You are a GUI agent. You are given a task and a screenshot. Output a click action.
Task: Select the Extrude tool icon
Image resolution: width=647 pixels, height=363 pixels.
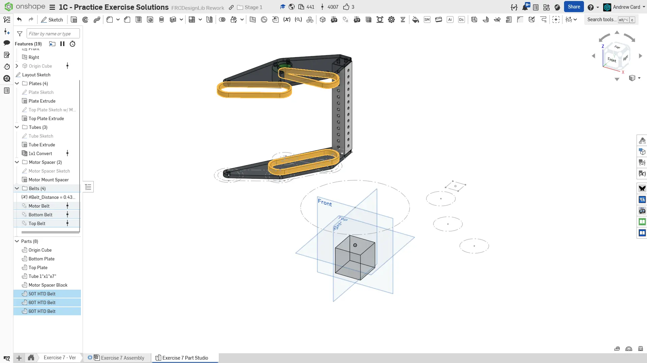(x=74, y=20)
